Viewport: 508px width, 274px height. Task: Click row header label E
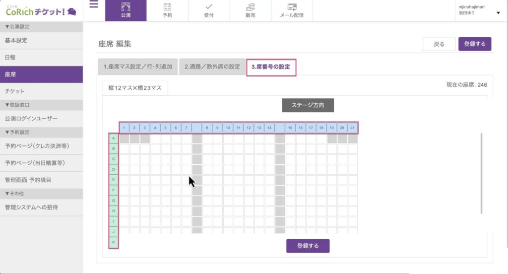(114, 180)
